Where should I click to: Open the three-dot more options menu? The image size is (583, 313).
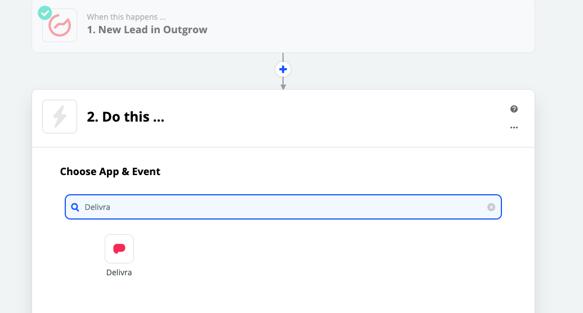[514, 128]
